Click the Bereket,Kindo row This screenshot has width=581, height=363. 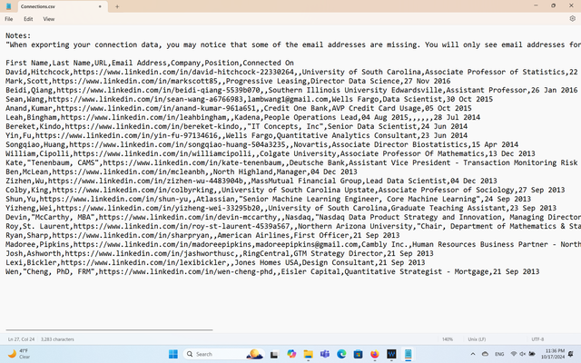[x=236, y=126]
